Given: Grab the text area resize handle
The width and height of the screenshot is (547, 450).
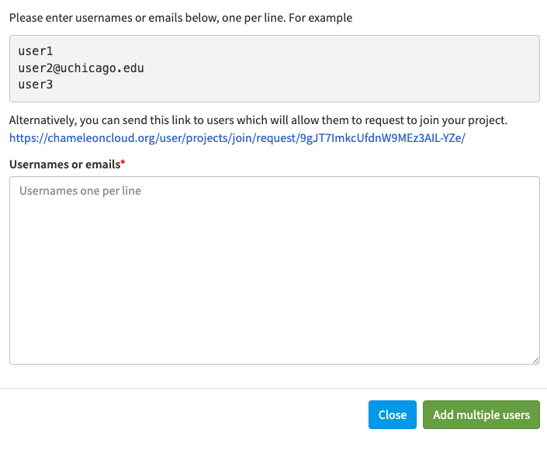Looking at the screenshot, I should point(535,360).
